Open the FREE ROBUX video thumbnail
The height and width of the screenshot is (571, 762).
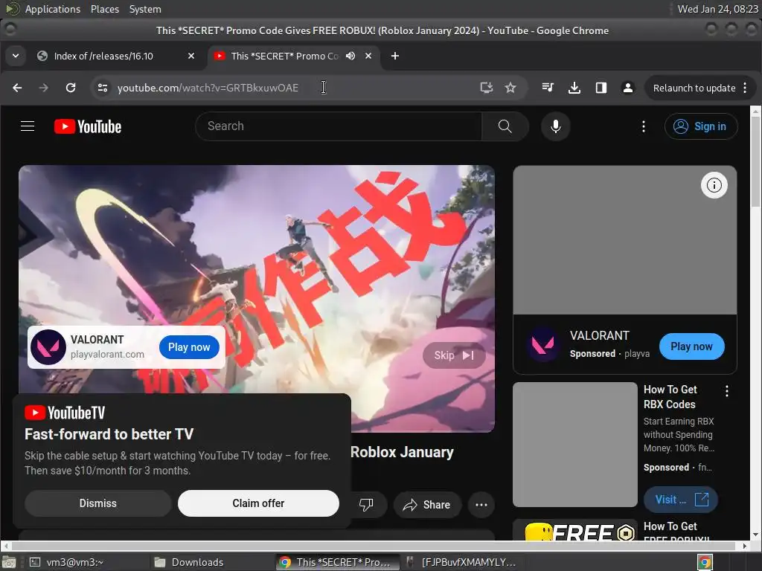(575, 529)
